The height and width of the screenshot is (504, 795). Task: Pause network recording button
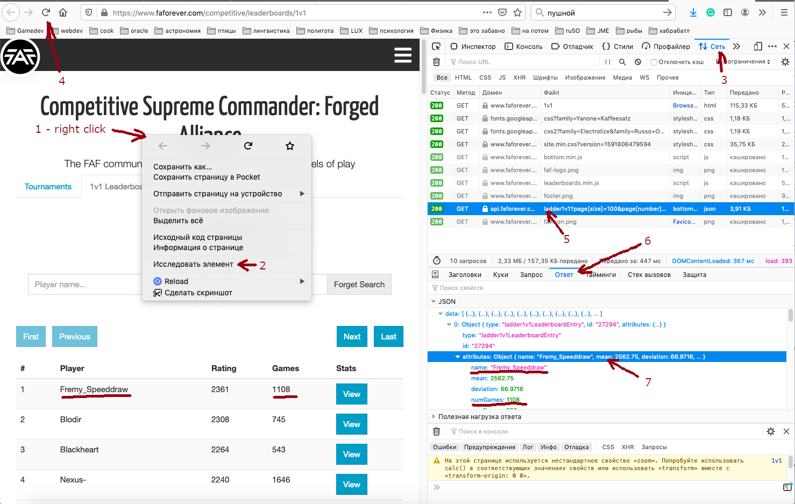[x=608, y=62]
